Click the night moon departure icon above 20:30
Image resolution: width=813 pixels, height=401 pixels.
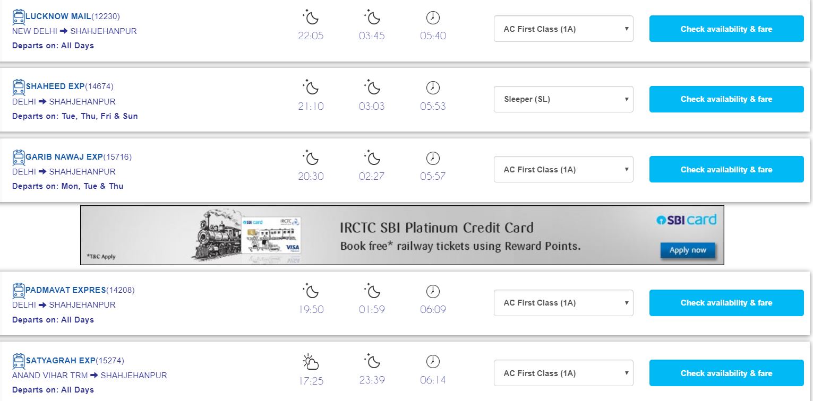311,158
